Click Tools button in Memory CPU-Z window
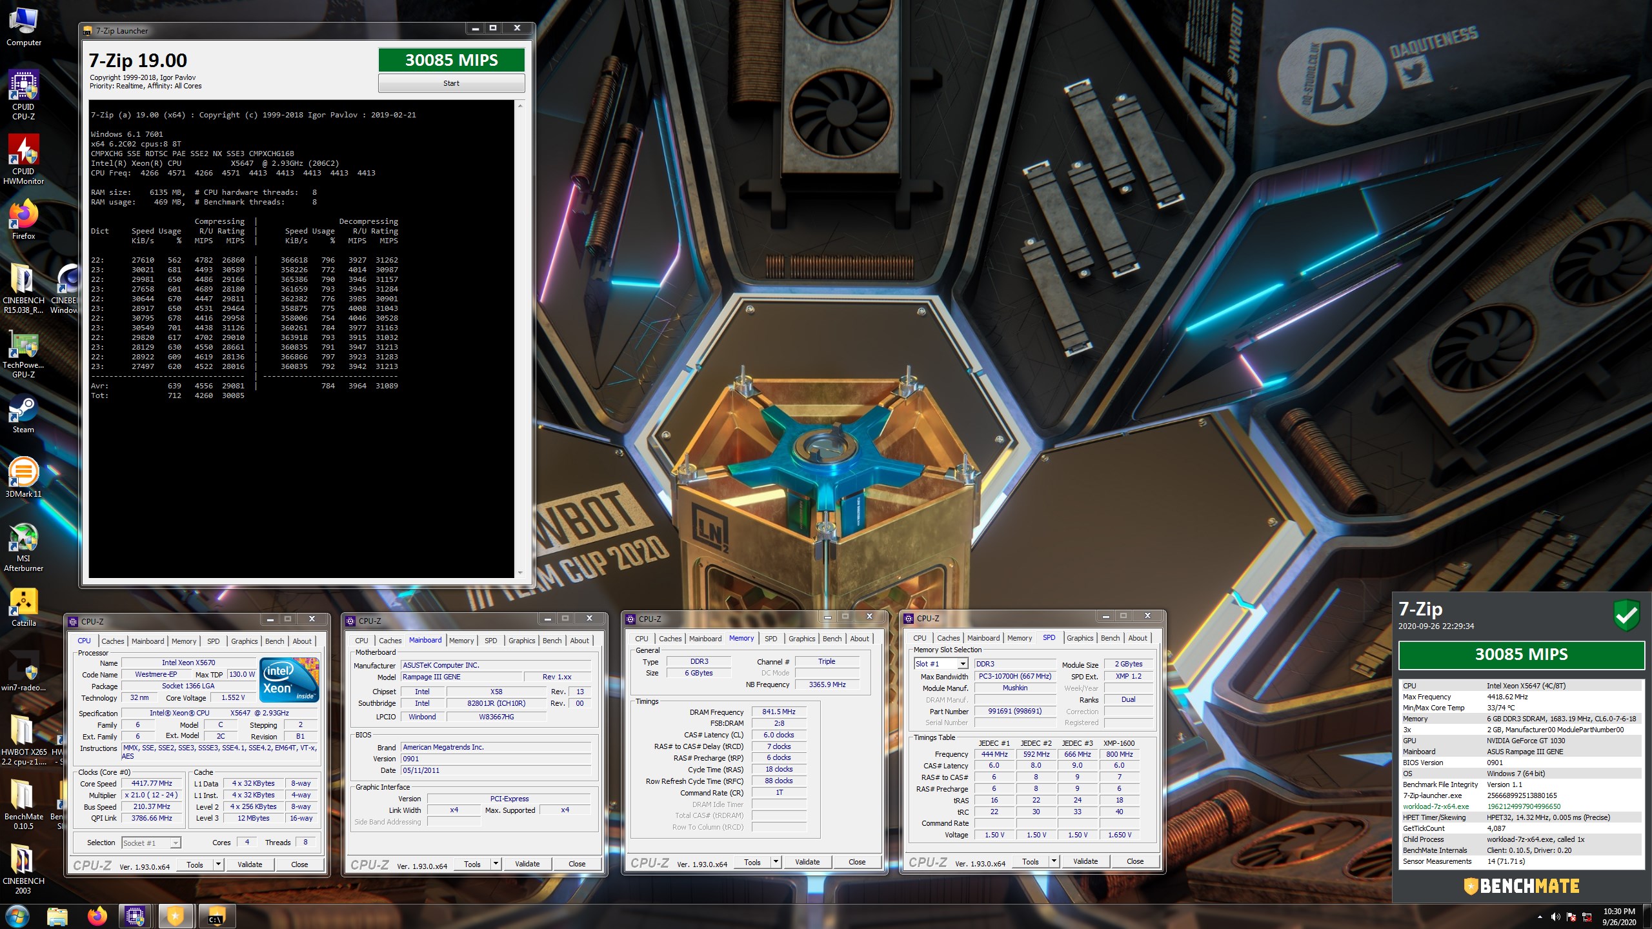Screen dimensions: 1652x929 [752, 862]
